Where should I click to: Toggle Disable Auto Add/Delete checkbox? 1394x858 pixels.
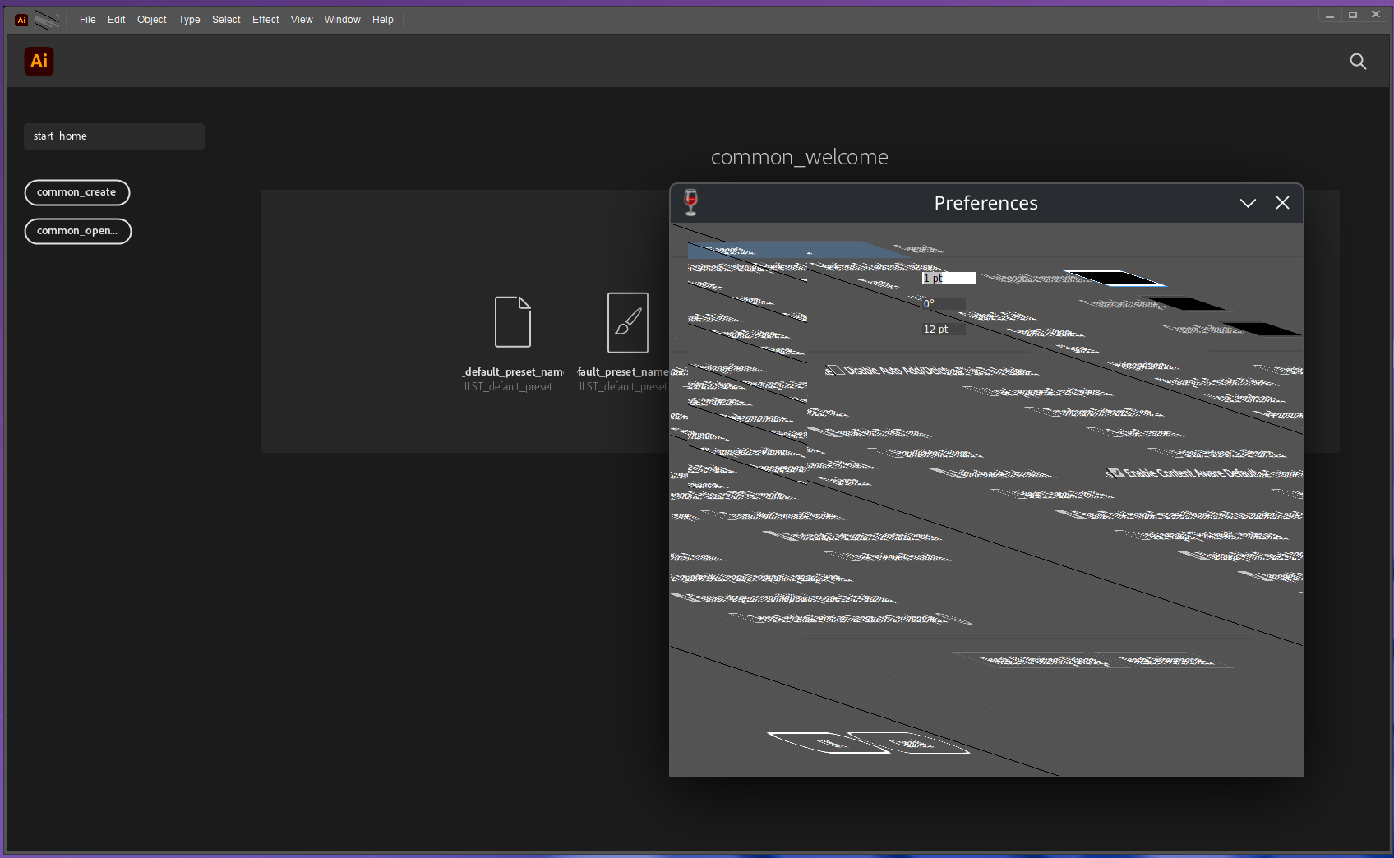[834, 371]
